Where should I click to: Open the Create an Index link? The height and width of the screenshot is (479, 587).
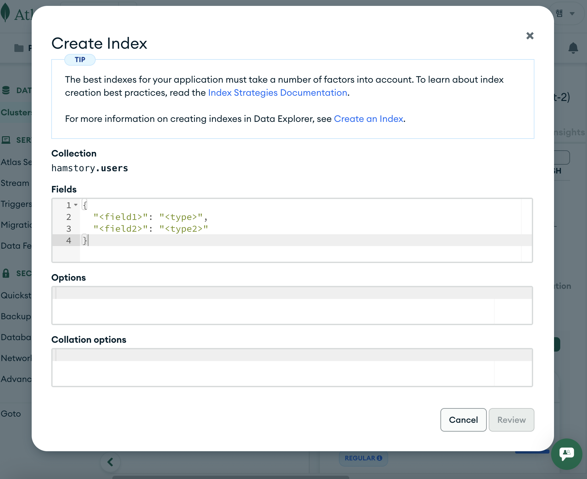click(x=368, y=119)
